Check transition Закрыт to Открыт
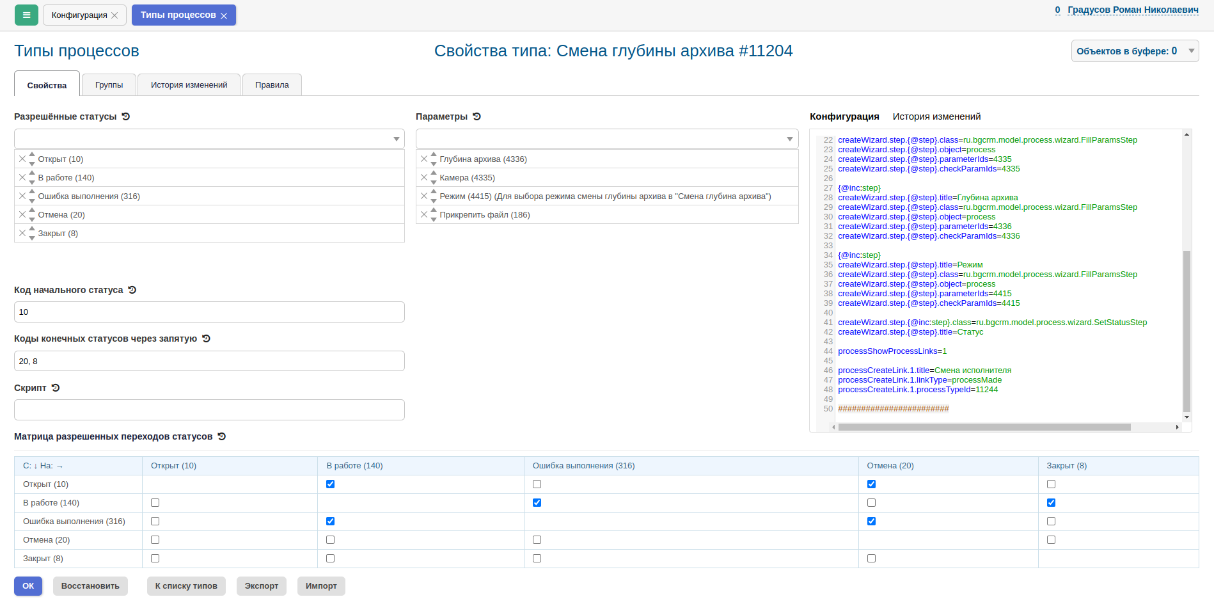The image size is (1214, 613). click(x=155, y=559)
